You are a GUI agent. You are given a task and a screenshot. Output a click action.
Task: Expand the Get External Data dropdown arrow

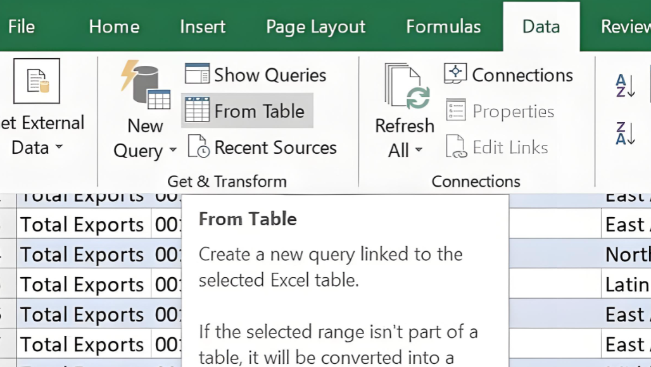point(59,147)
